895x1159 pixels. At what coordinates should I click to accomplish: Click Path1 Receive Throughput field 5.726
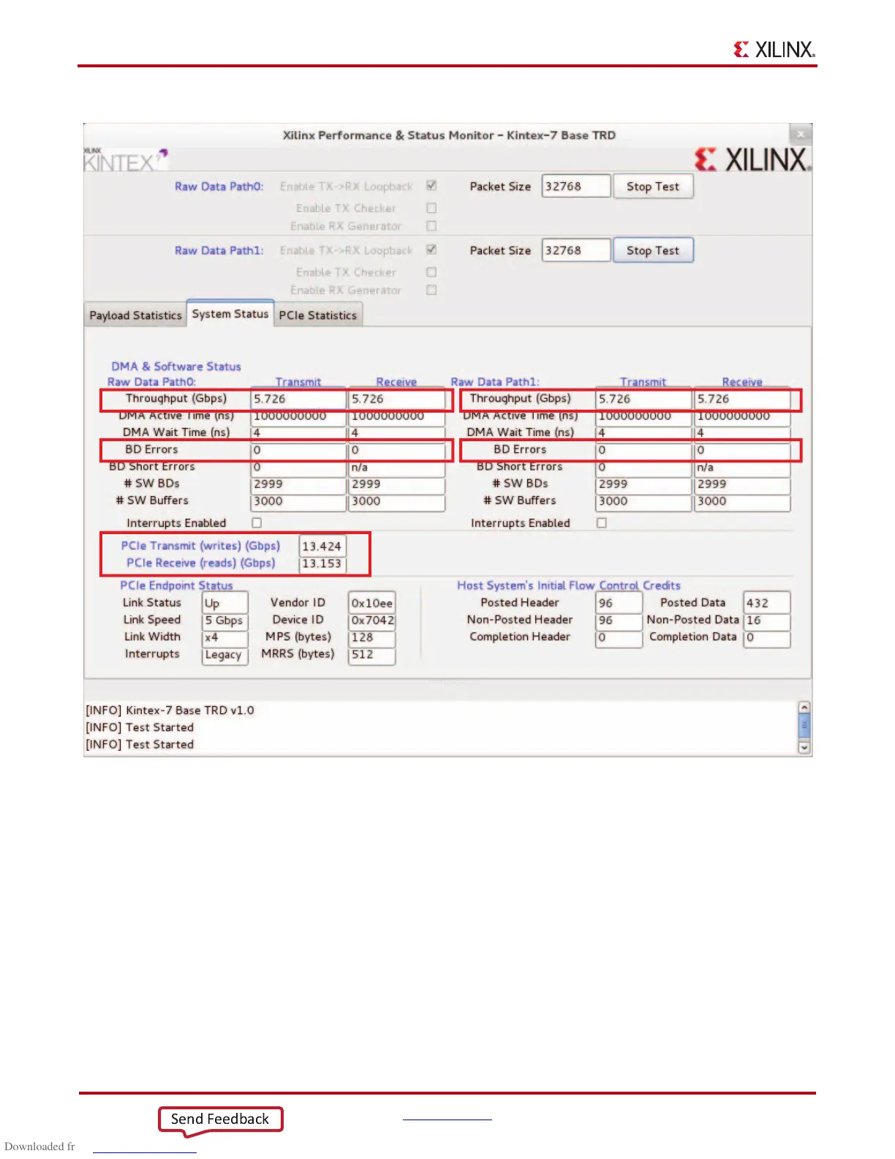point(742,400)
